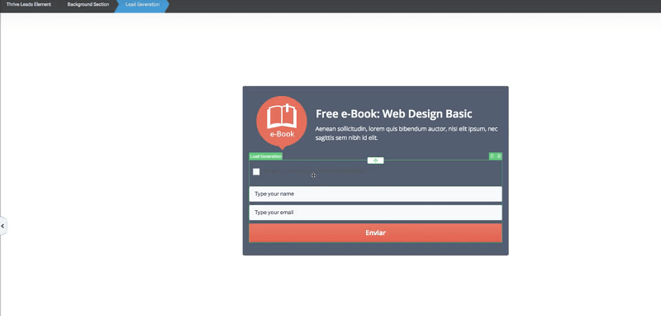Click the 'Type your name' input field

tap(375, 194)
